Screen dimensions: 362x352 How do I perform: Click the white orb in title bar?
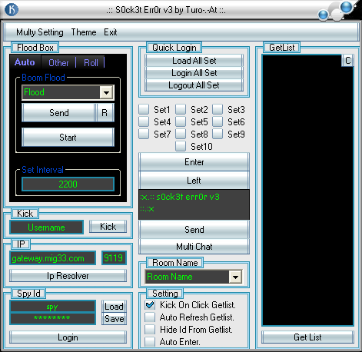[x=337, y=15]
